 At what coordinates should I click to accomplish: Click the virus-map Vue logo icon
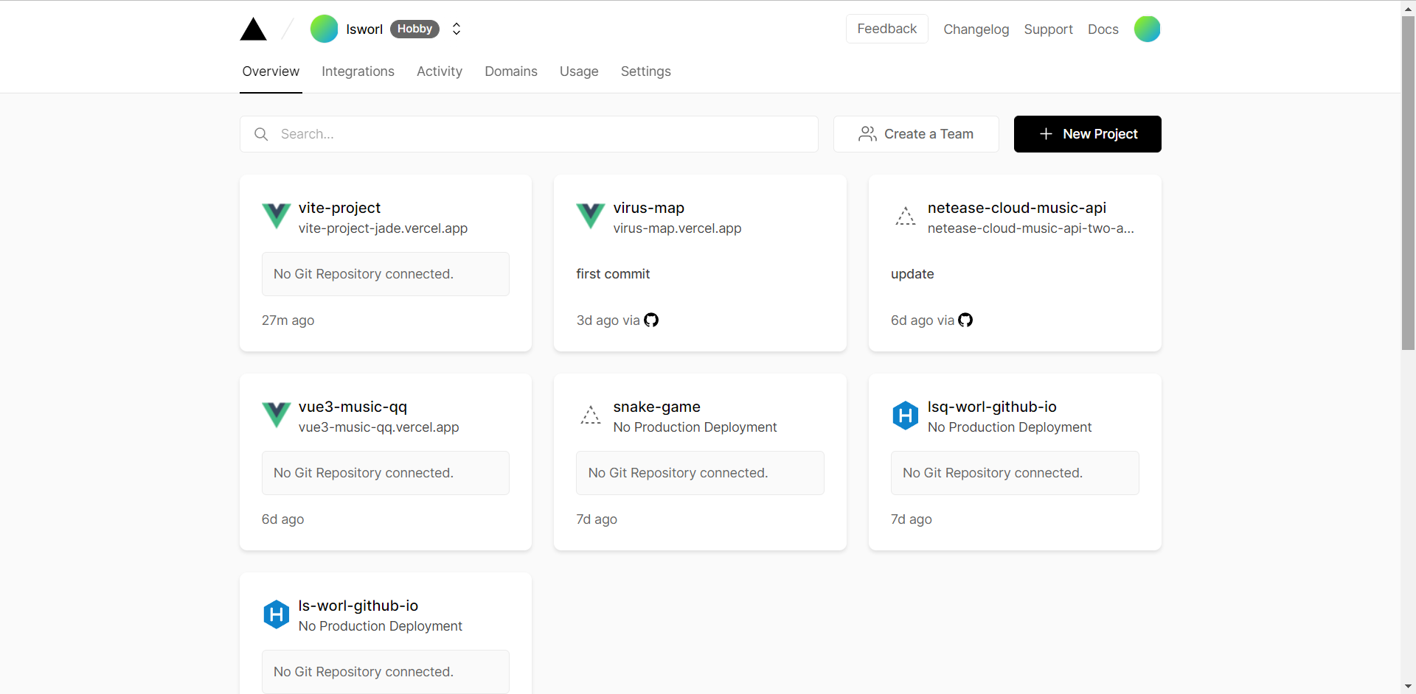(x=591, y=217)
